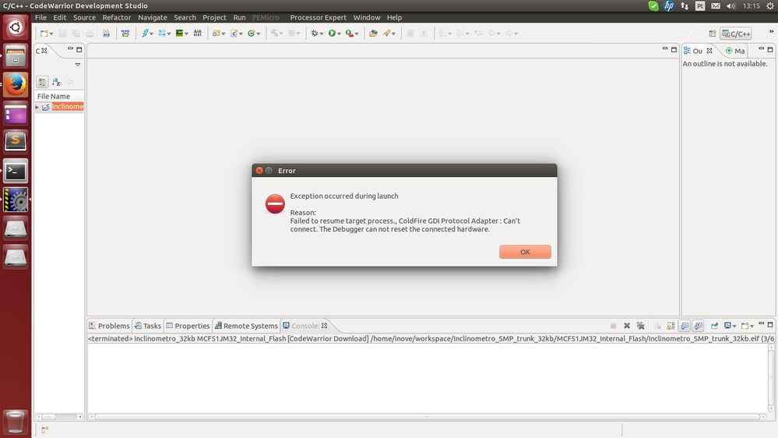This screenshot has width=778, height=438.
Task: Toggle show console on standard output change
Action: click(x=685, y=326)
